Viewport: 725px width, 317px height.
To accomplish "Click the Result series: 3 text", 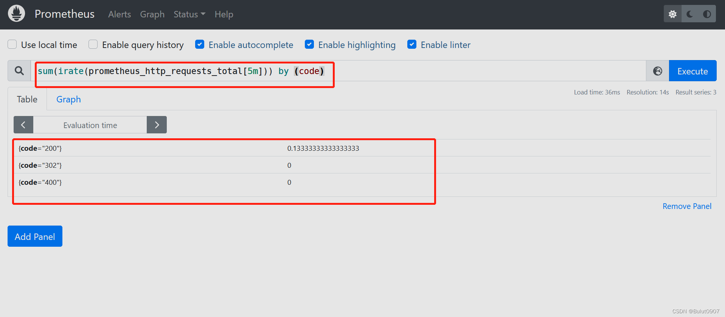I will click(696, 92).
